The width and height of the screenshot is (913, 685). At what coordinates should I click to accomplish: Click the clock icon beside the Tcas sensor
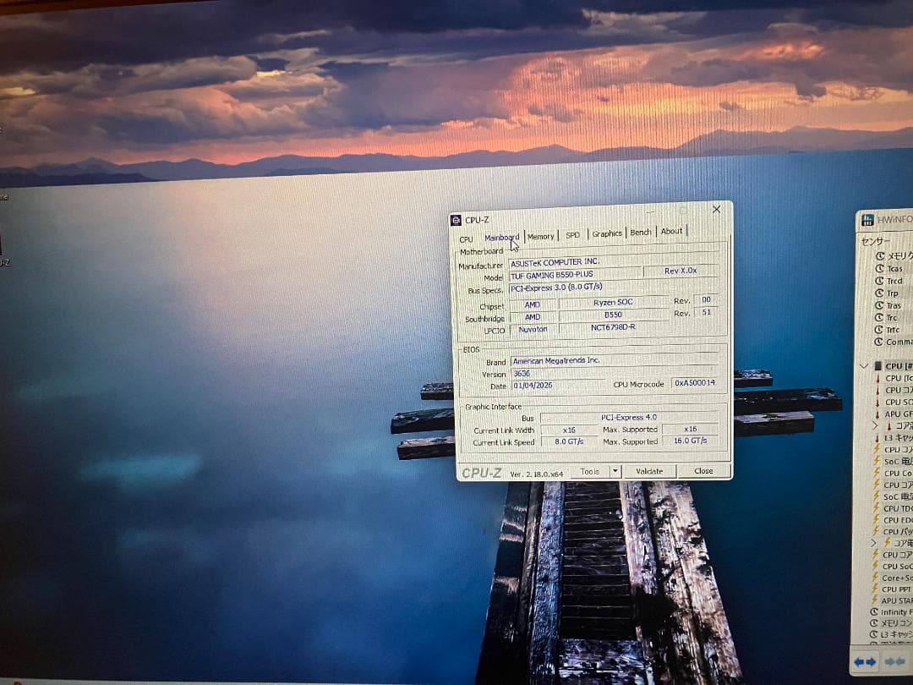[x=879, y=268]
